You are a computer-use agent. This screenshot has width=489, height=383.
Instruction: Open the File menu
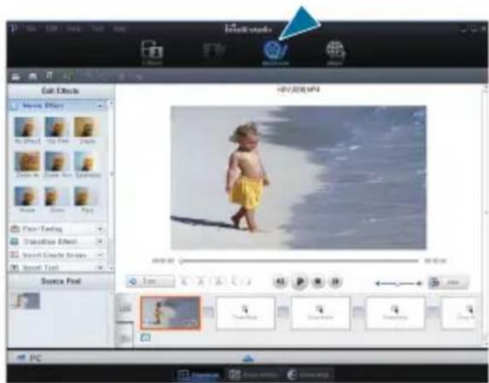point(32,29)
